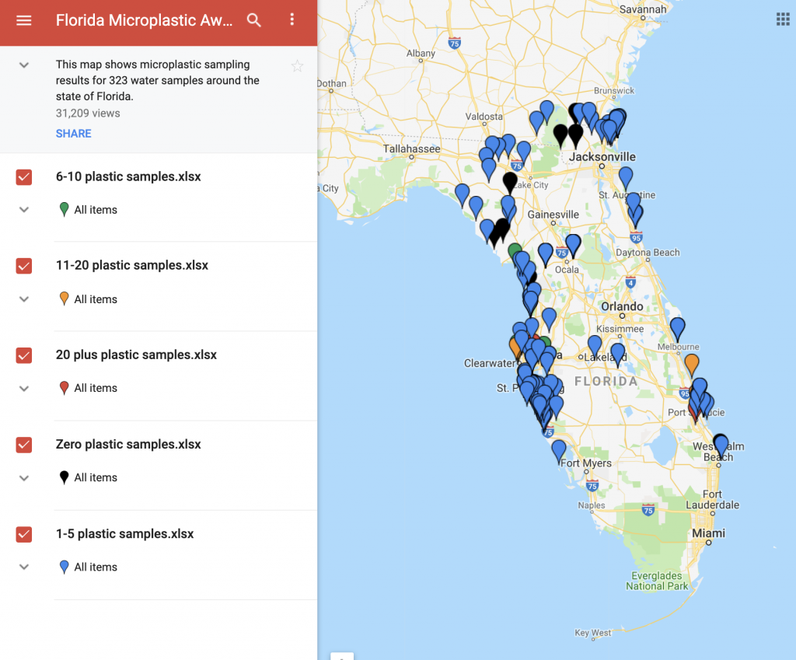Open the Google apps grid icon
Screen dimensions: 796x660
(x=782, y=19)
